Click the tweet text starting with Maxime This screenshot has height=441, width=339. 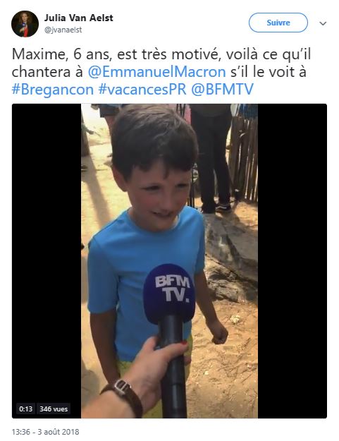click(x=161, y=71)
